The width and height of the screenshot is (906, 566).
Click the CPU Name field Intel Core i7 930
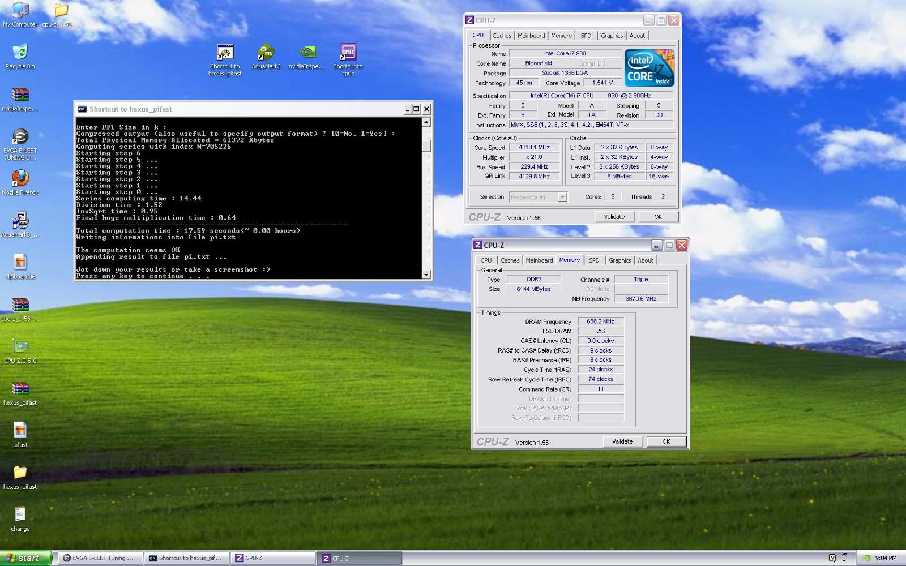coord(565,53)
